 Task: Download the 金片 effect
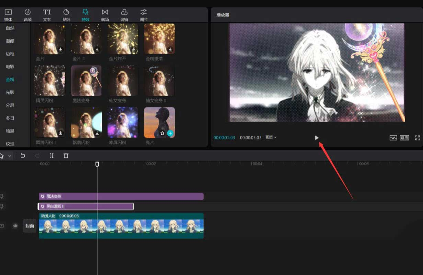pos(60,50)
